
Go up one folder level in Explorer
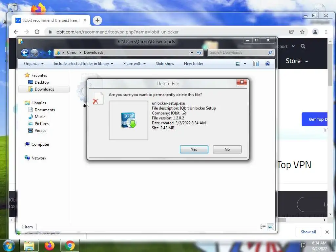[x=50, y=52]
